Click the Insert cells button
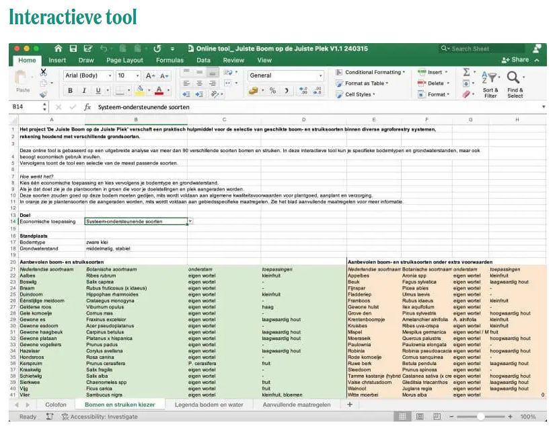 pos(433,72)
